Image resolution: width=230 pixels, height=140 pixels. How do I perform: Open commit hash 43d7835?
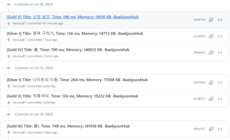(x=200, y=83)
